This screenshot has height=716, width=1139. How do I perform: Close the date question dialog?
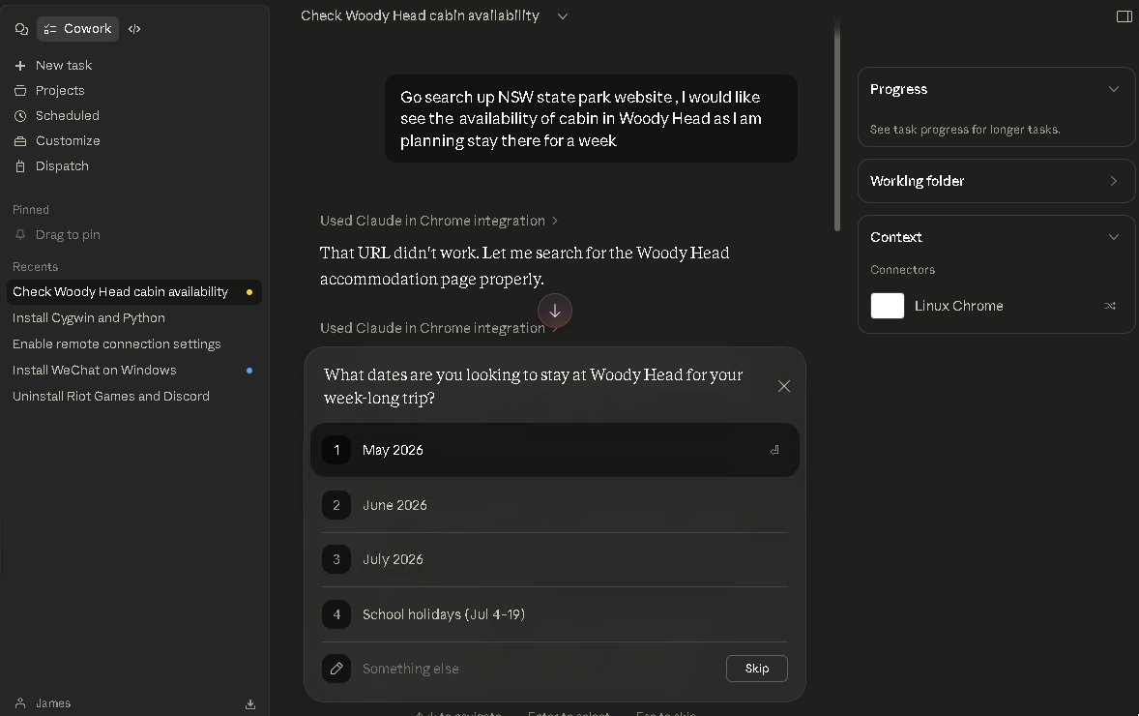pyautogui.click(x=784, y=386)
